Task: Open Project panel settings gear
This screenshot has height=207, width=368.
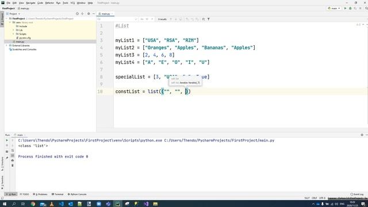Action: pos(89,14)
